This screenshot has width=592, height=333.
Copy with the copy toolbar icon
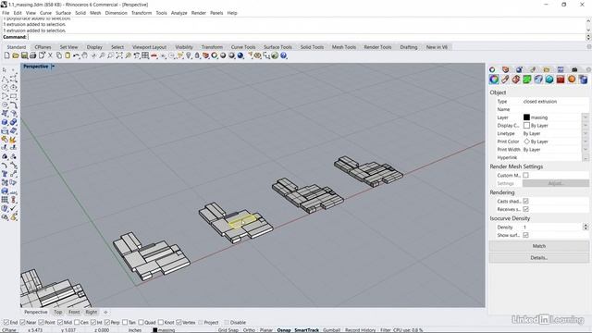point(59,55)
